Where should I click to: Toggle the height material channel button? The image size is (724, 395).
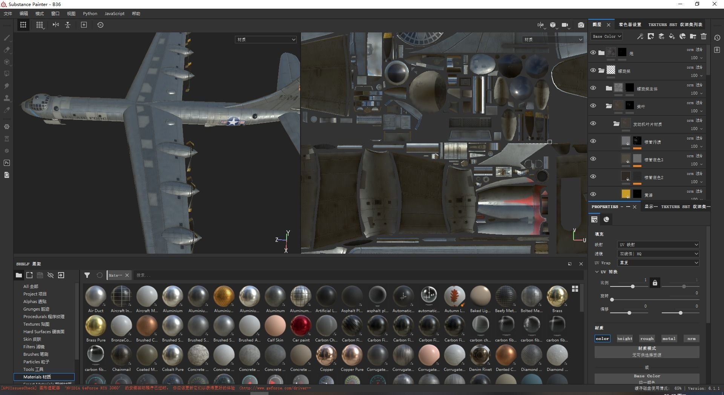click(625, 338)
